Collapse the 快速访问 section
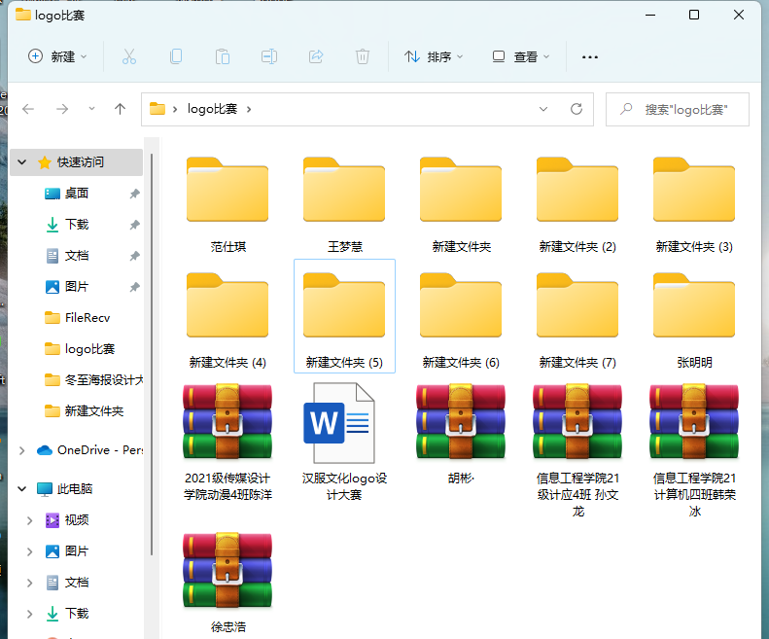 pyautogui.click(x=21, y=162)
